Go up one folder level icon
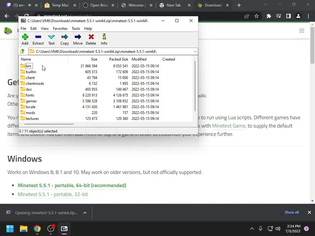The height and width of the screenshot is (236, 315). [x=22, y=51]
